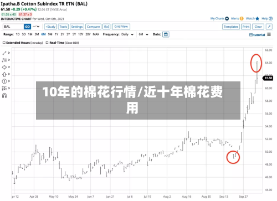Select the shapes drawing tool

tap(4, 67)
